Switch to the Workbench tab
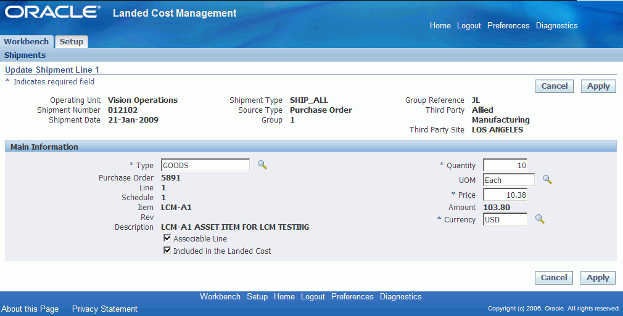This screenshot has width=623, height=316. (27, 42)
